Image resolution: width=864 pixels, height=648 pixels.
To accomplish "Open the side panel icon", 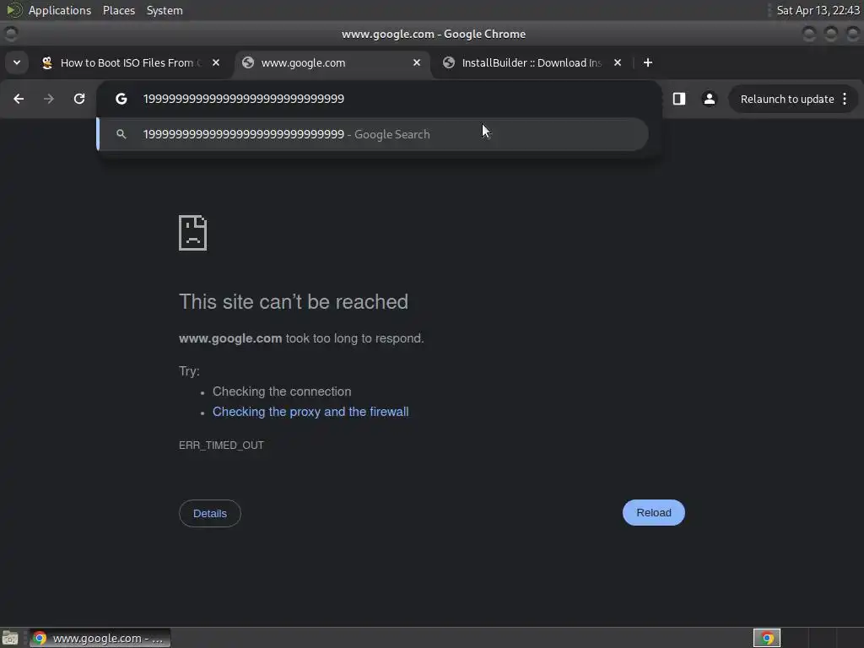I will pyautogui.click(x=679, y=99).
